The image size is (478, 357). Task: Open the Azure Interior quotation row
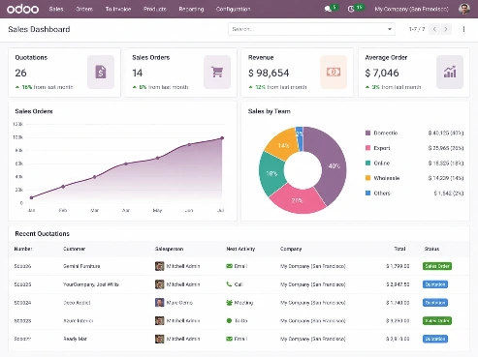click(x=239, y=320)
